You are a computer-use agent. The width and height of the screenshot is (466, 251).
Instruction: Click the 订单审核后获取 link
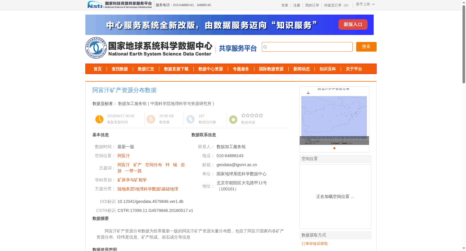pos(315,243)
